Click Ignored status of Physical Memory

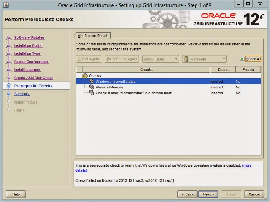217,87
